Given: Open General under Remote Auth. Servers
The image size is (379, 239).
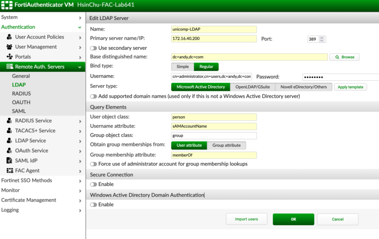Looking at the screenshot, I should [21, 76].
